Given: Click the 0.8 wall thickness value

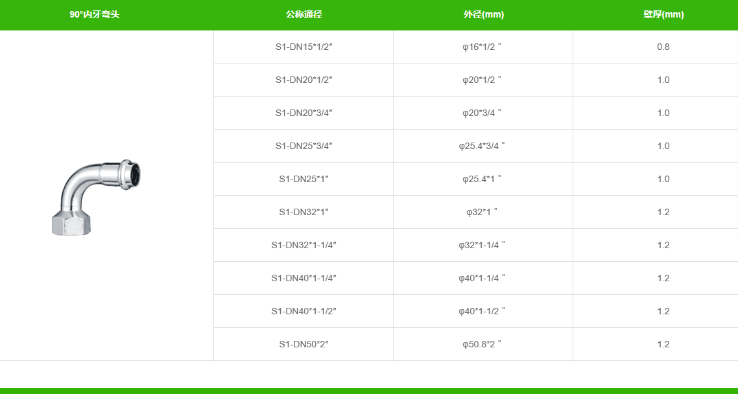Looking at the screenshot, I should pyautogui.click(x=663, y=47).
